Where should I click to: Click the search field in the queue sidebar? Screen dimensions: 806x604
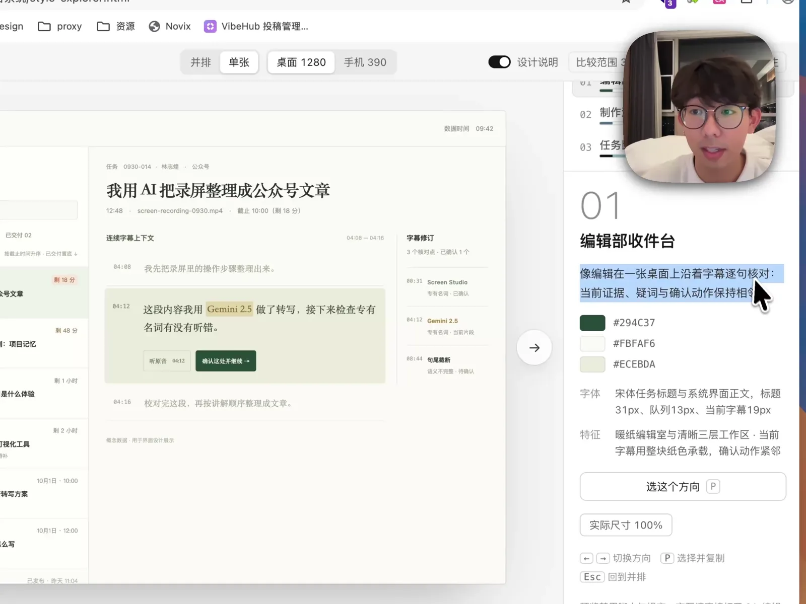(x=39, y=210)
